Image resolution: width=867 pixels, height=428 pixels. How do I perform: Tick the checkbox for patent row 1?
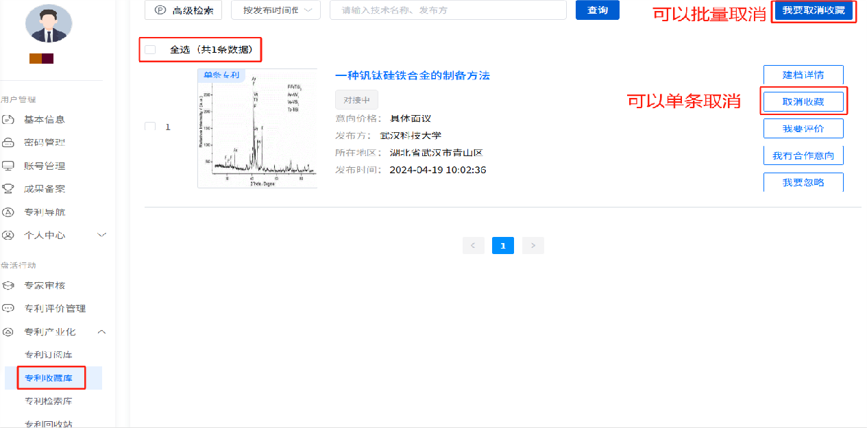(151, 127)
